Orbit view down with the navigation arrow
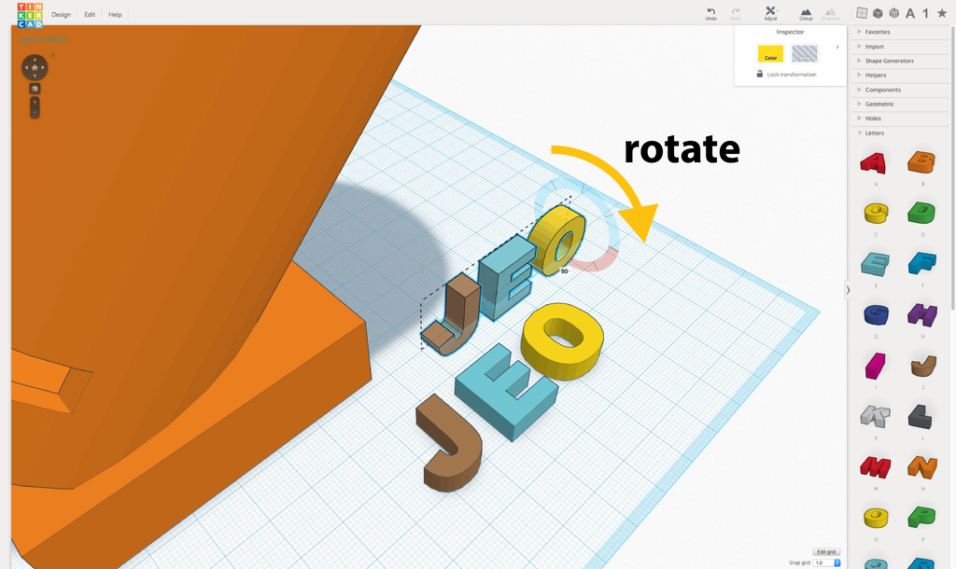The image size is (956, 569). 35,76
